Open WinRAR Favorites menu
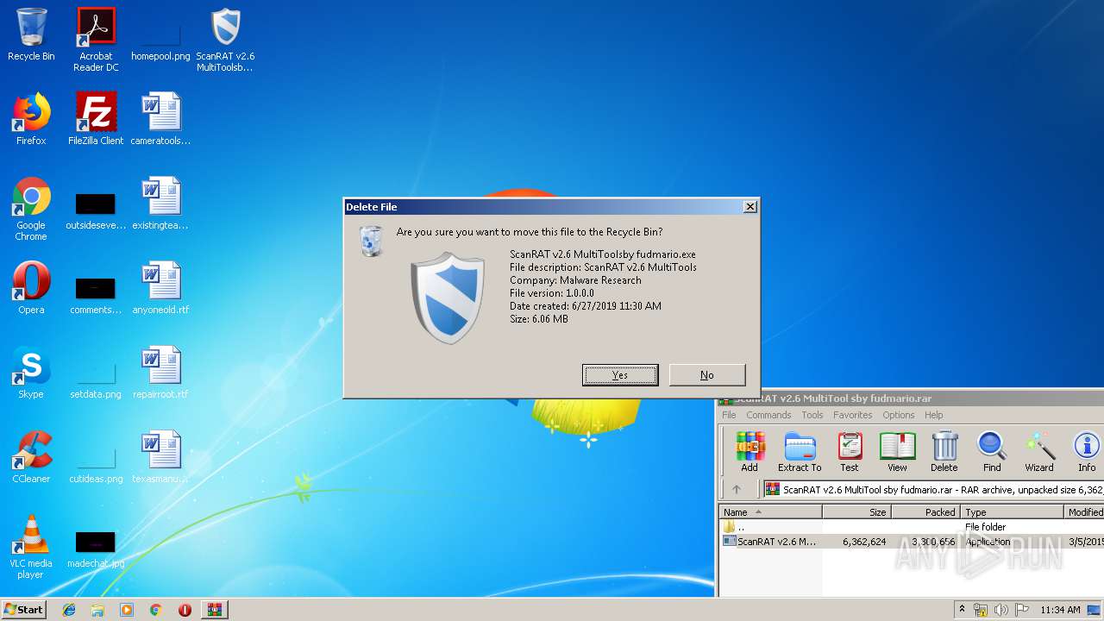This screenshot has width=1104, height=621. point(853,415)
